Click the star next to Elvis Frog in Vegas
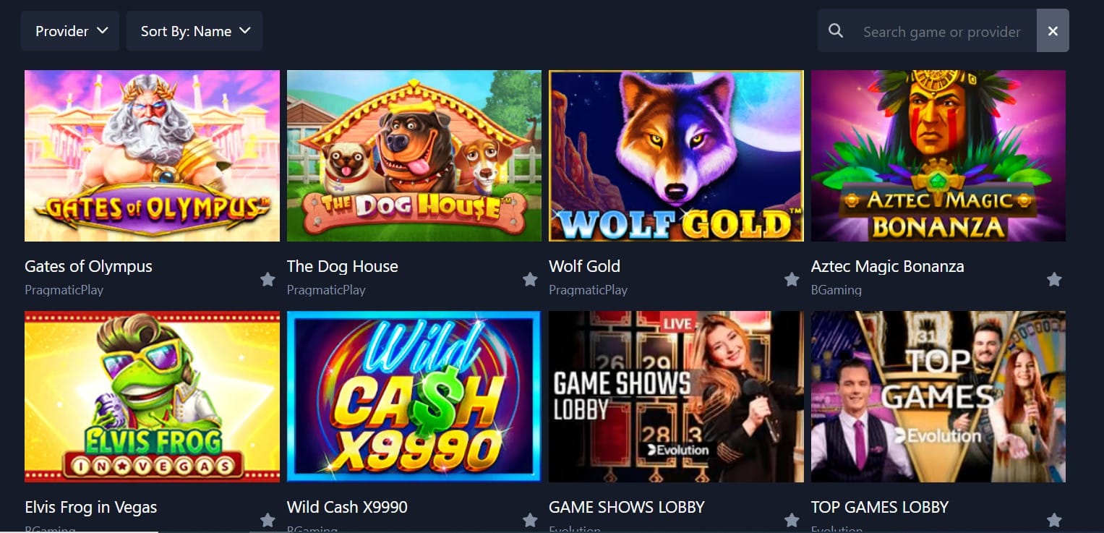 (268, 520)
